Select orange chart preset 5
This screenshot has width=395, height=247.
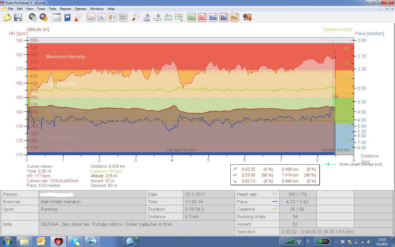point(235,17)
